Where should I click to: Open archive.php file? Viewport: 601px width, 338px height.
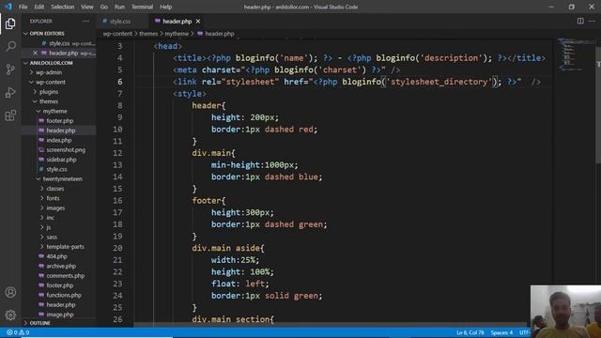pos(61,266)
